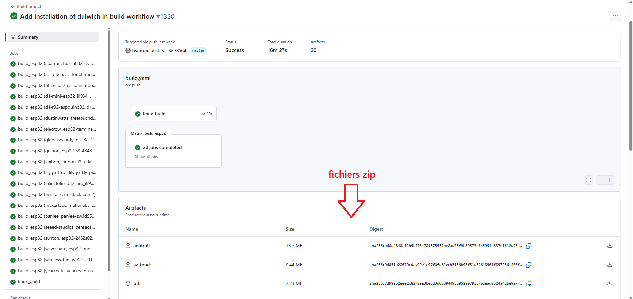633x299 pixels.
Task: Download the btt artifact zip
Action: point(609,283)
